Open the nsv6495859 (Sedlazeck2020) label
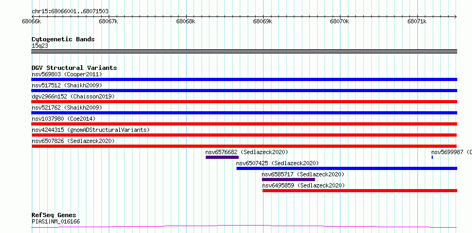Image resolution: width=472 pixels, height=233 pixels. 303,185
